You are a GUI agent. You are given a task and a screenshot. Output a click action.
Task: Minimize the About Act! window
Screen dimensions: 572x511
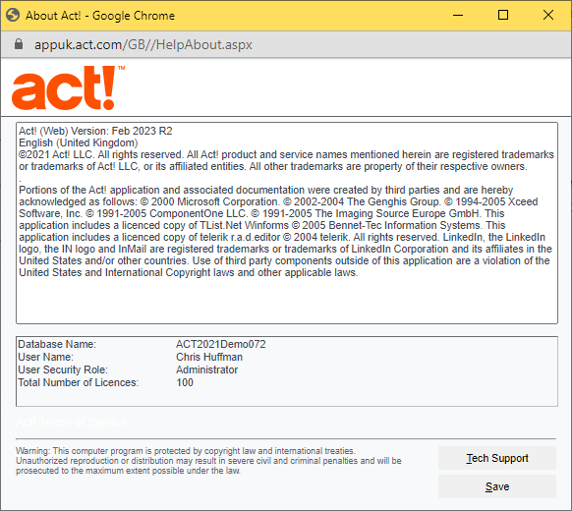point(458,16)
